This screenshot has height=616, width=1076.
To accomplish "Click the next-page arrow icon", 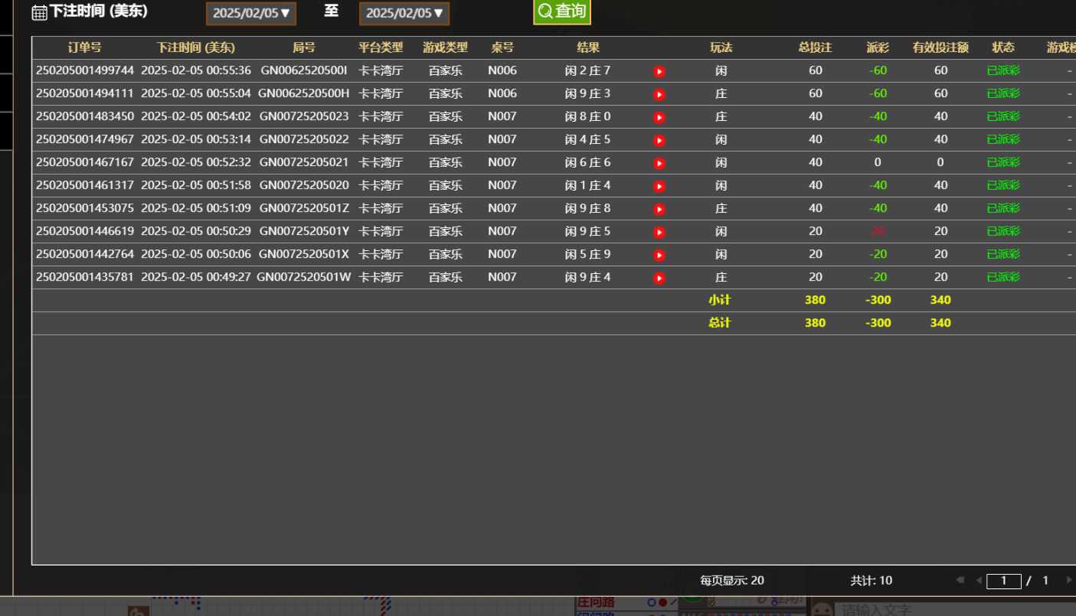I will click(x=1069, y=580).
